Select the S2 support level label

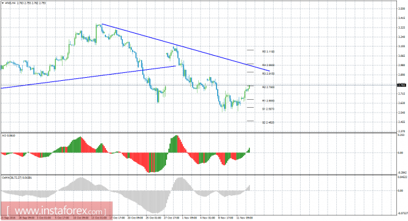pos(268,122)
